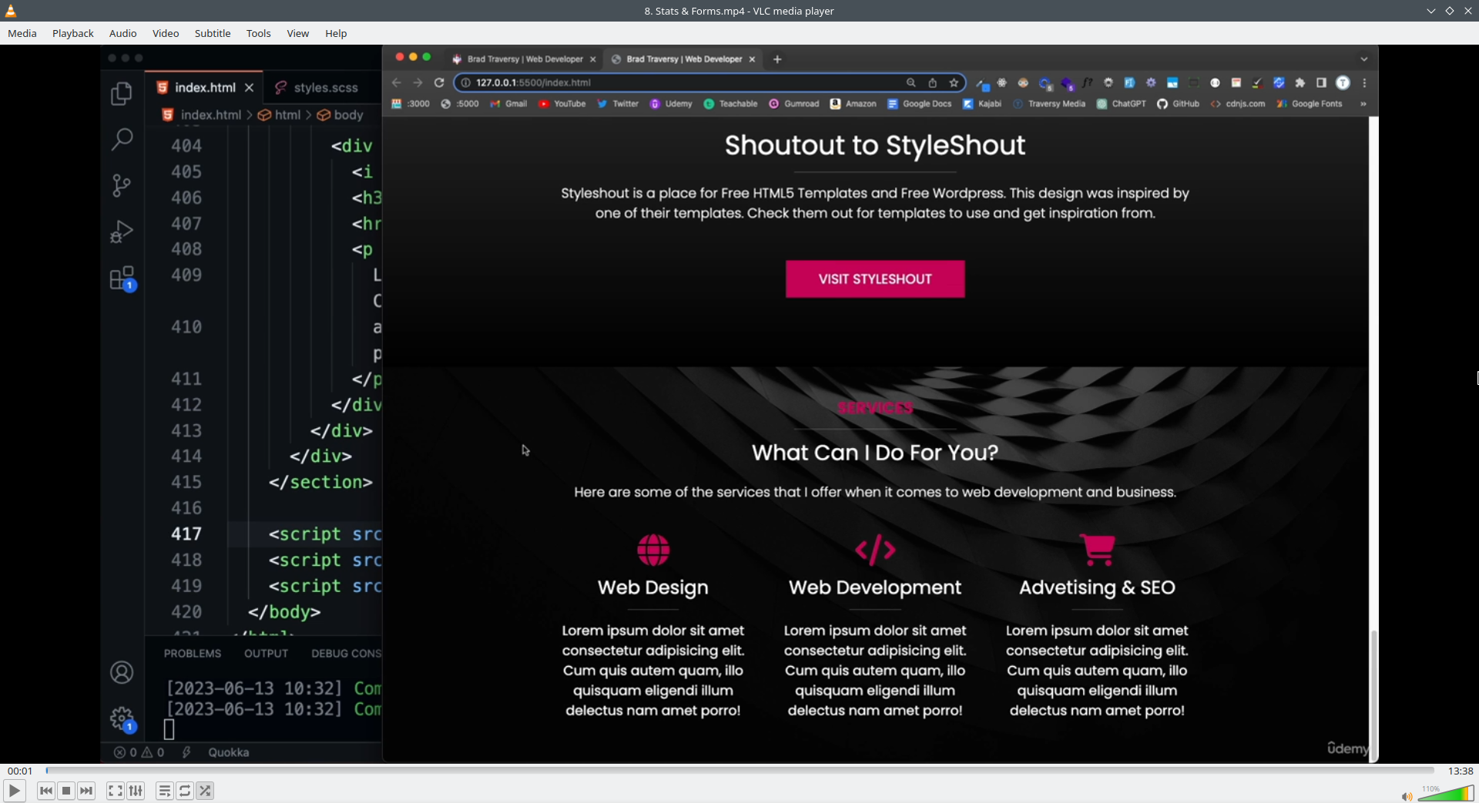Open extended settings and effects

[x=136, y=791]
